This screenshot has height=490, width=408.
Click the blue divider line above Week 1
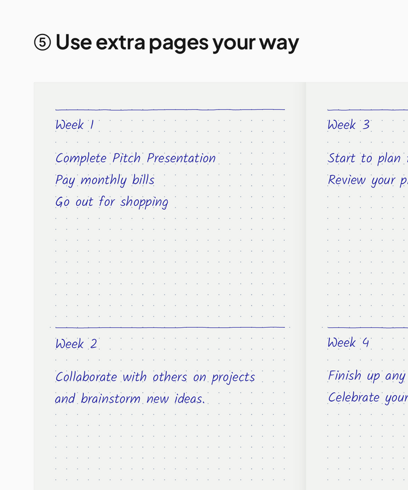170,109
